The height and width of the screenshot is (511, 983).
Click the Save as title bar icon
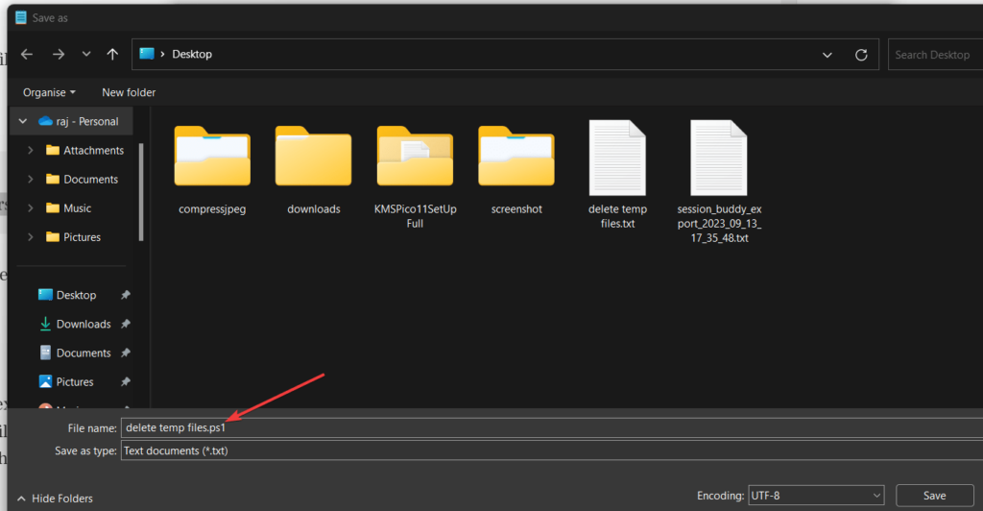tap(21, 17)
